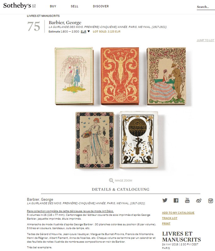Click Add to My Catalogue
Image resolution: width=215 pixels, height=251 pixels.
click(x=178, y=213)
